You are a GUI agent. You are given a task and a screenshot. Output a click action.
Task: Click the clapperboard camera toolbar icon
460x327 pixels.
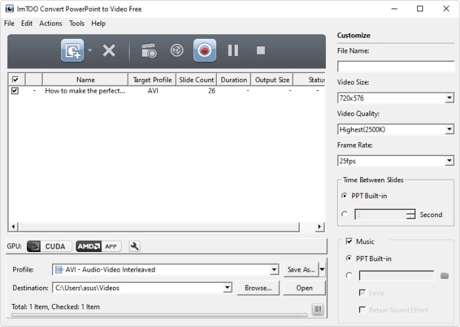pos(149,51)
